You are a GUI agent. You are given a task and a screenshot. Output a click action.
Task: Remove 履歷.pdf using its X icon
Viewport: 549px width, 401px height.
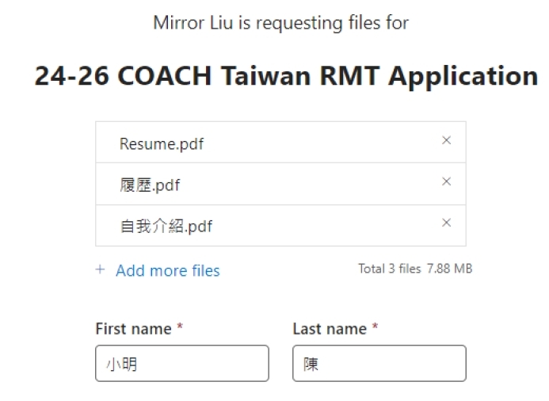coord(446,181)
